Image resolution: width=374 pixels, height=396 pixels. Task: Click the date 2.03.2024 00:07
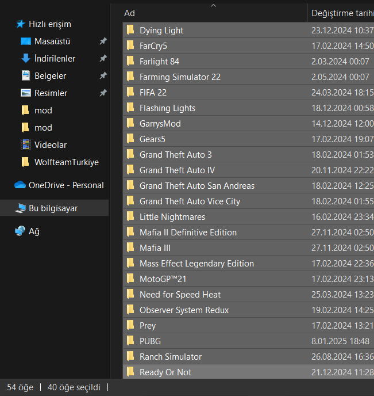340,61
